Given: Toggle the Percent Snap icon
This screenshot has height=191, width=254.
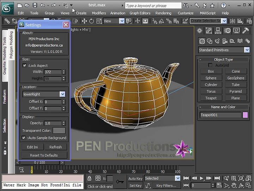Looking at the screenshot, I should point(169,21).
